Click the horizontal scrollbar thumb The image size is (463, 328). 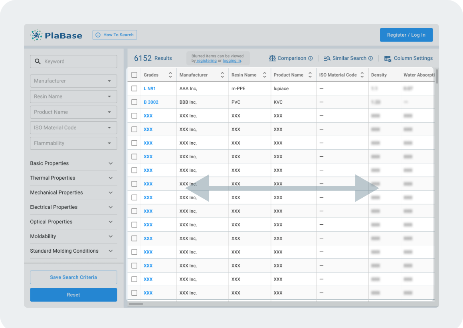(136, 304)
